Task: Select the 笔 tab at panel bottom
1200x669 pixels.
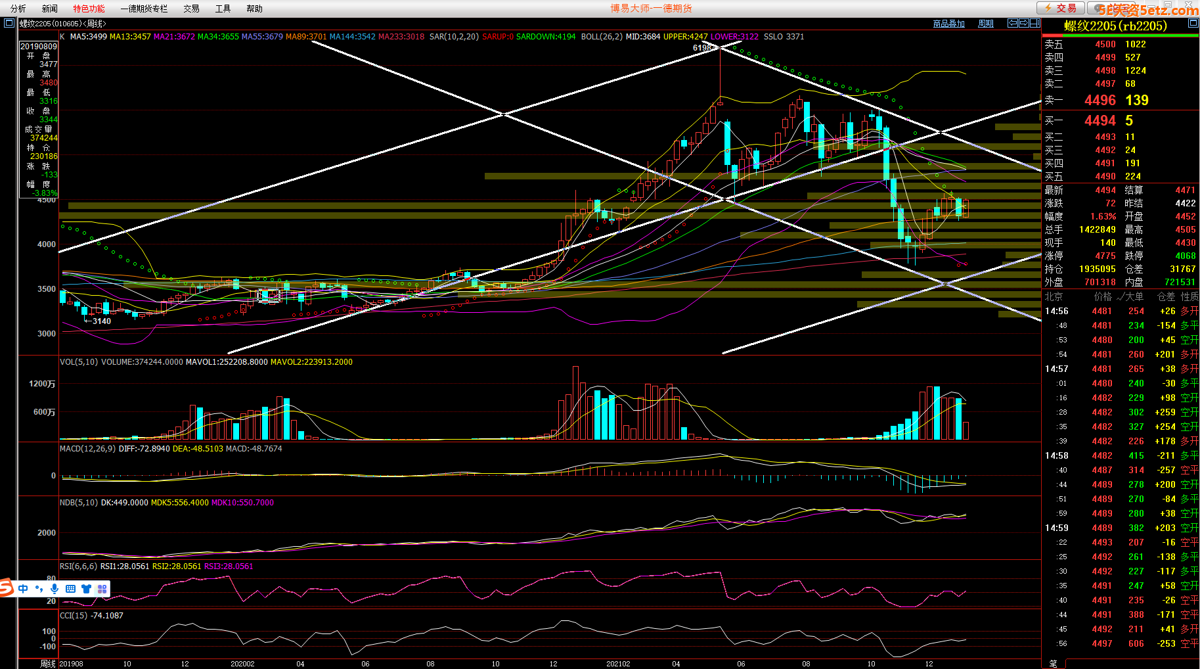Action: (1053, 664)
